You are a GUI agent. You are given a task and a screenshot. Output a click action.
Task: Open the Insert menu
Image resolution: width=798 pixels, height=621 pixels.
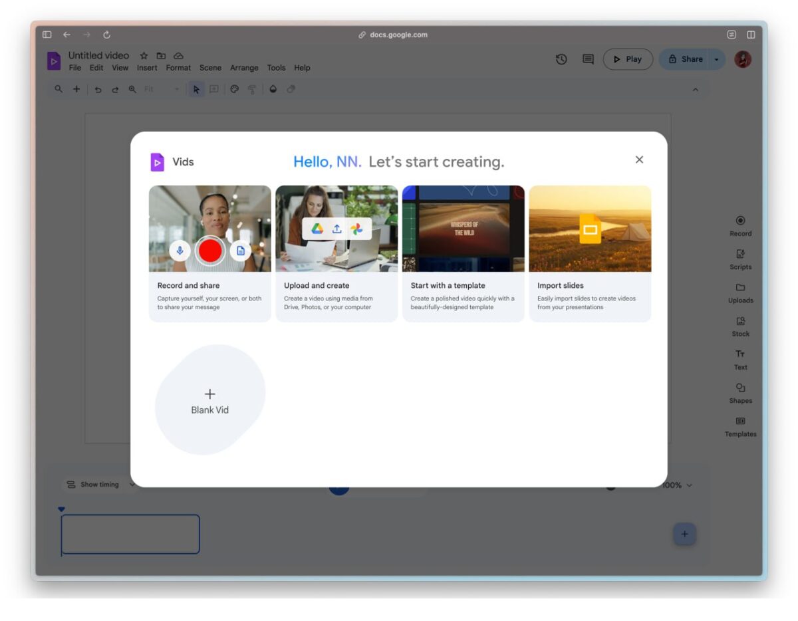[146, 67]
